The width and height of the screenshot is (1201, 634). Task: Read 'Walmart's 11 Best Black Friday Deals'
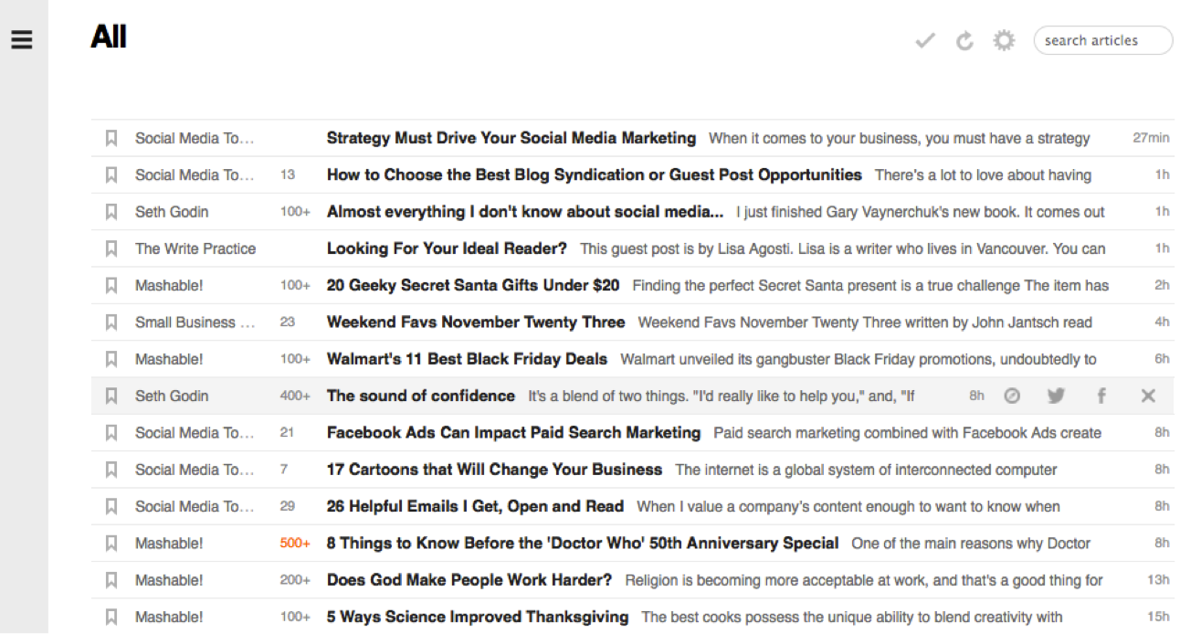(x=467, y=359)
